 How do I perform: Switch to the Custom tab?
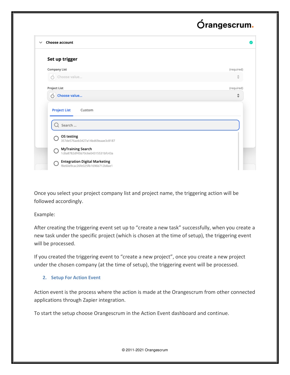click(x=87, y=110)
